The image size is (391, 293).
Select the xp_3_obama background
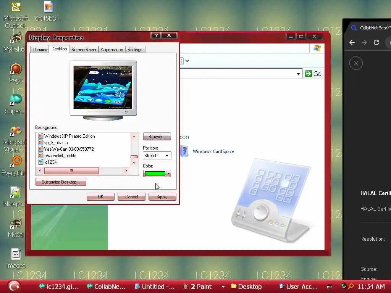(x=56, y=143)
